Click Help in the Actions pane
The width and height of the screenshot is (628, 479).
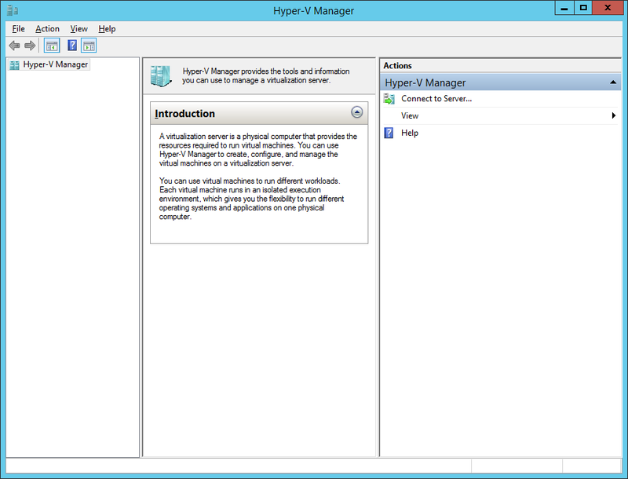pyautogui.click(x=409, y=132)
